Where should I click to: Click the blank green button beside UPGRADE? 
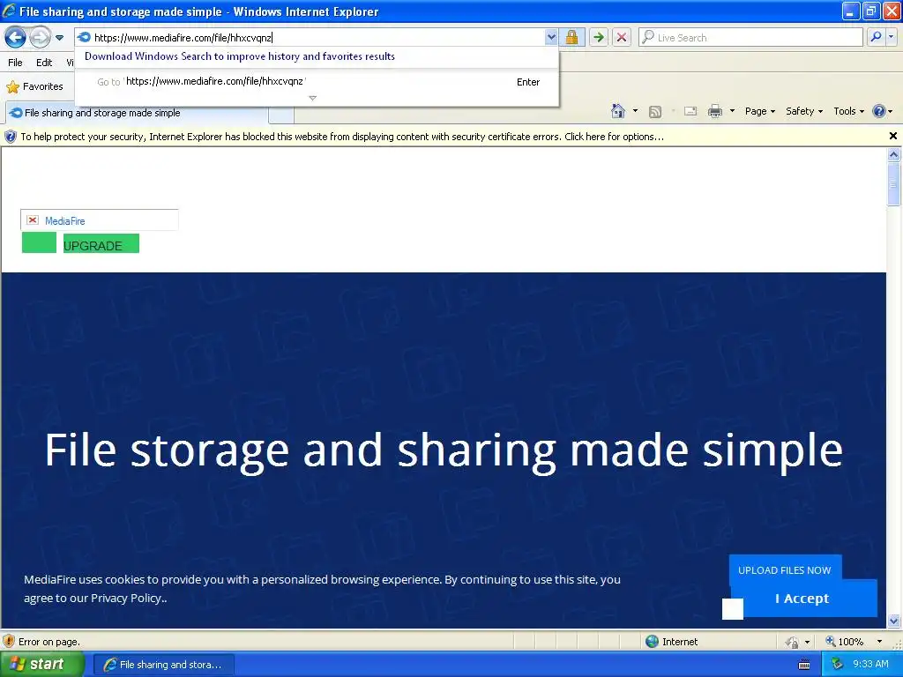(39, 243)
